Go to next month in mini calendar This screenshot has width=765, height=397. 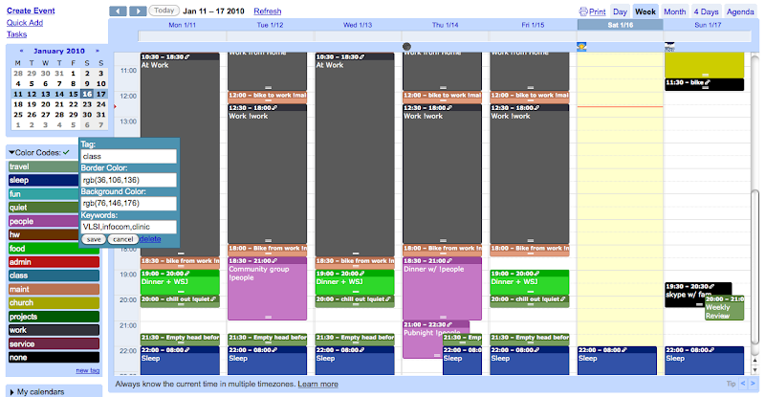pyautogui.click(x=98, y=51)
